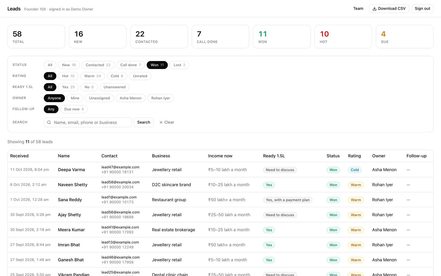Viewport: 441px width, 276px height.
Task: Click the Income now column header
Action: point(220,156)
